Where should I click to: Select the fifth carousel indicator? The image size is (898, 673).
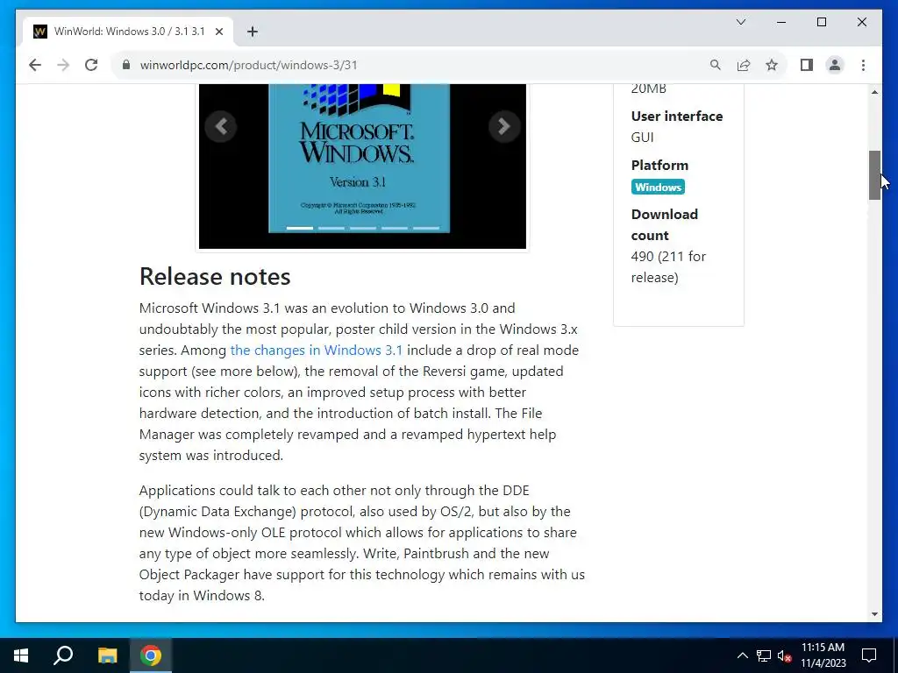click(425, 228)
